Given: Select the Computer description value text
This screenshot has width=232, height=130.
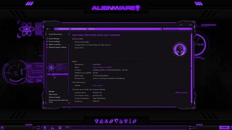Looking at the screenshot, I should click(x=99, y=98).
